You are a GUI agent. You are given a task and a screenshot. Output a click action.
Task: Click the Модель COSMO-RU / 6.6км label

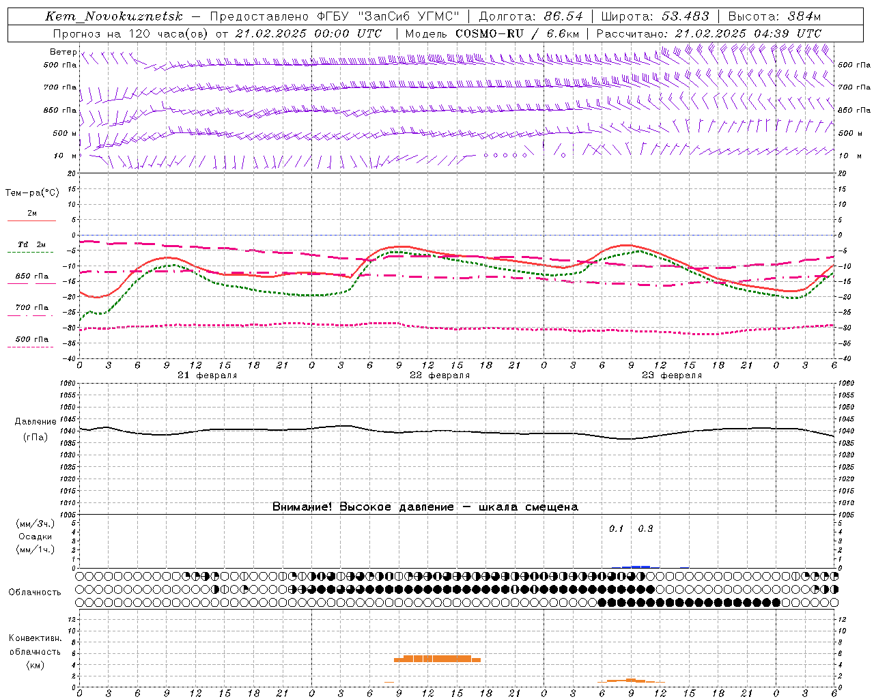click(x=492, y=33)
